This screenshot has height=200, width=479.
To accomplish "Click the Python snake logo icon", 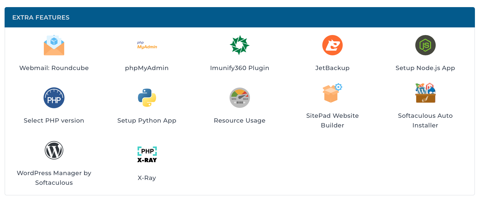I will [x=147, y=98].
